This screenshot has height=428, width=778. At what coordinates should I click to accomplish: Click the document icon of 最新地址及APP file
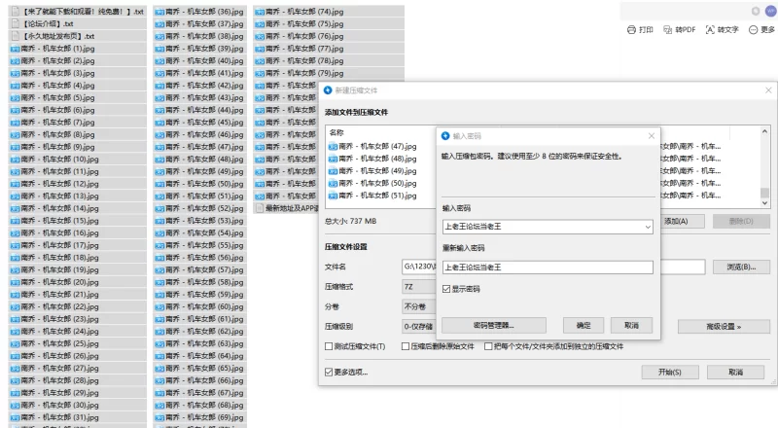click(260, 208)
